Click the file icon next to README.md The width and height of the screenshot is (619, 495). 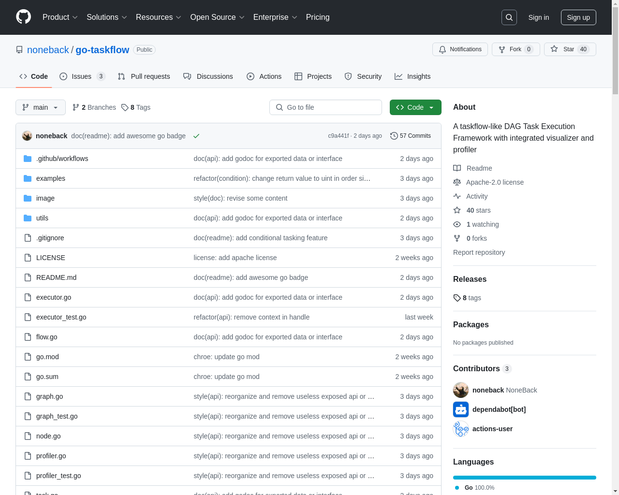(x=28, y=277)
